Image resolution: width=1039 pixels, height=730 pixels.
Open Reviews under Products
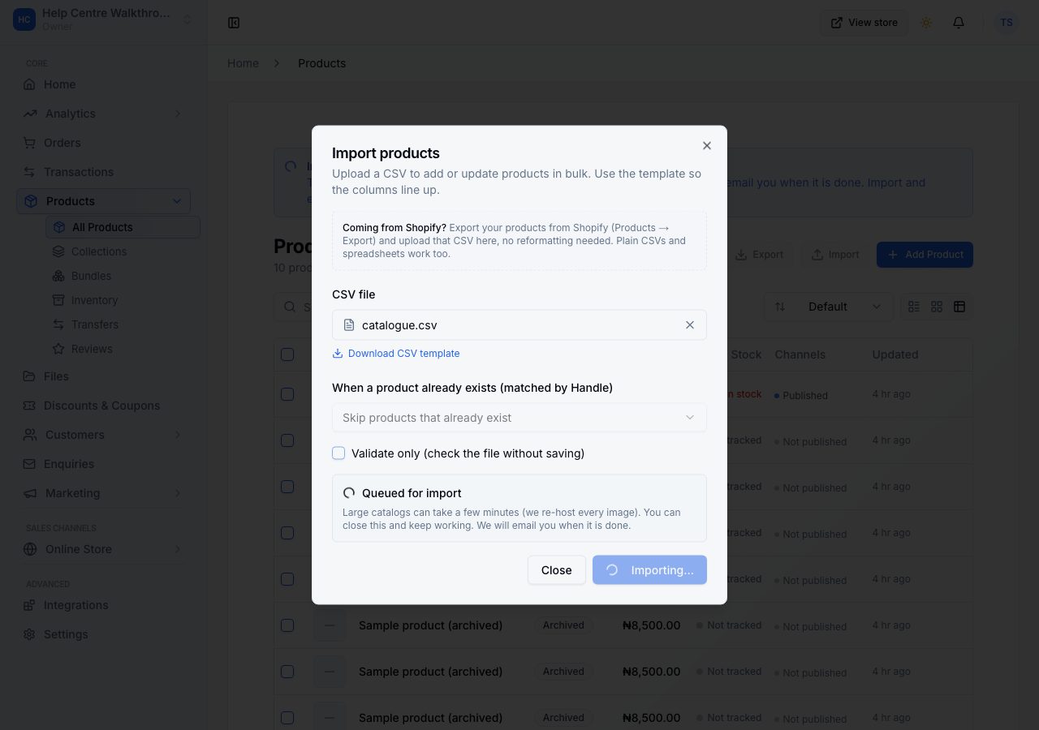pos(123,349)
